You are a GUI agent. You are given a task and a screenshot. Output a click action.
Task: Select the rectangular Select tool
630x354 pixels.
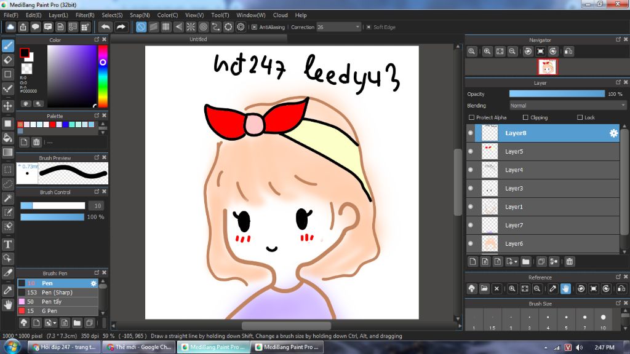(x=8, y=170)
